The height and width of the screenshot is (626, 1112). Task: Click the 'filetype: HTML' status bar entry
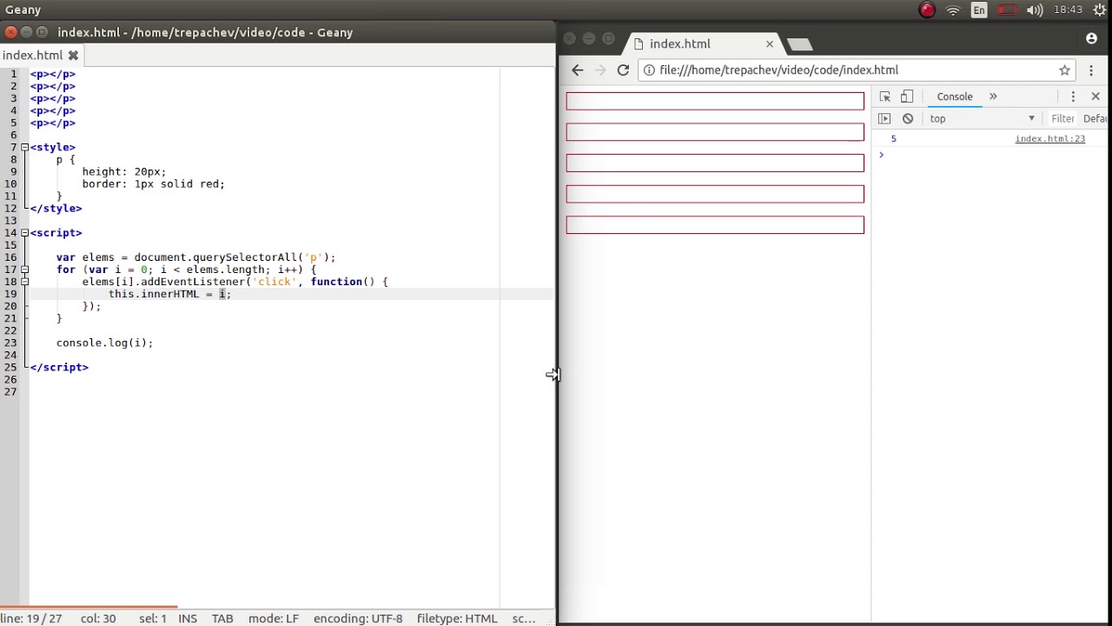coord(457,618)
